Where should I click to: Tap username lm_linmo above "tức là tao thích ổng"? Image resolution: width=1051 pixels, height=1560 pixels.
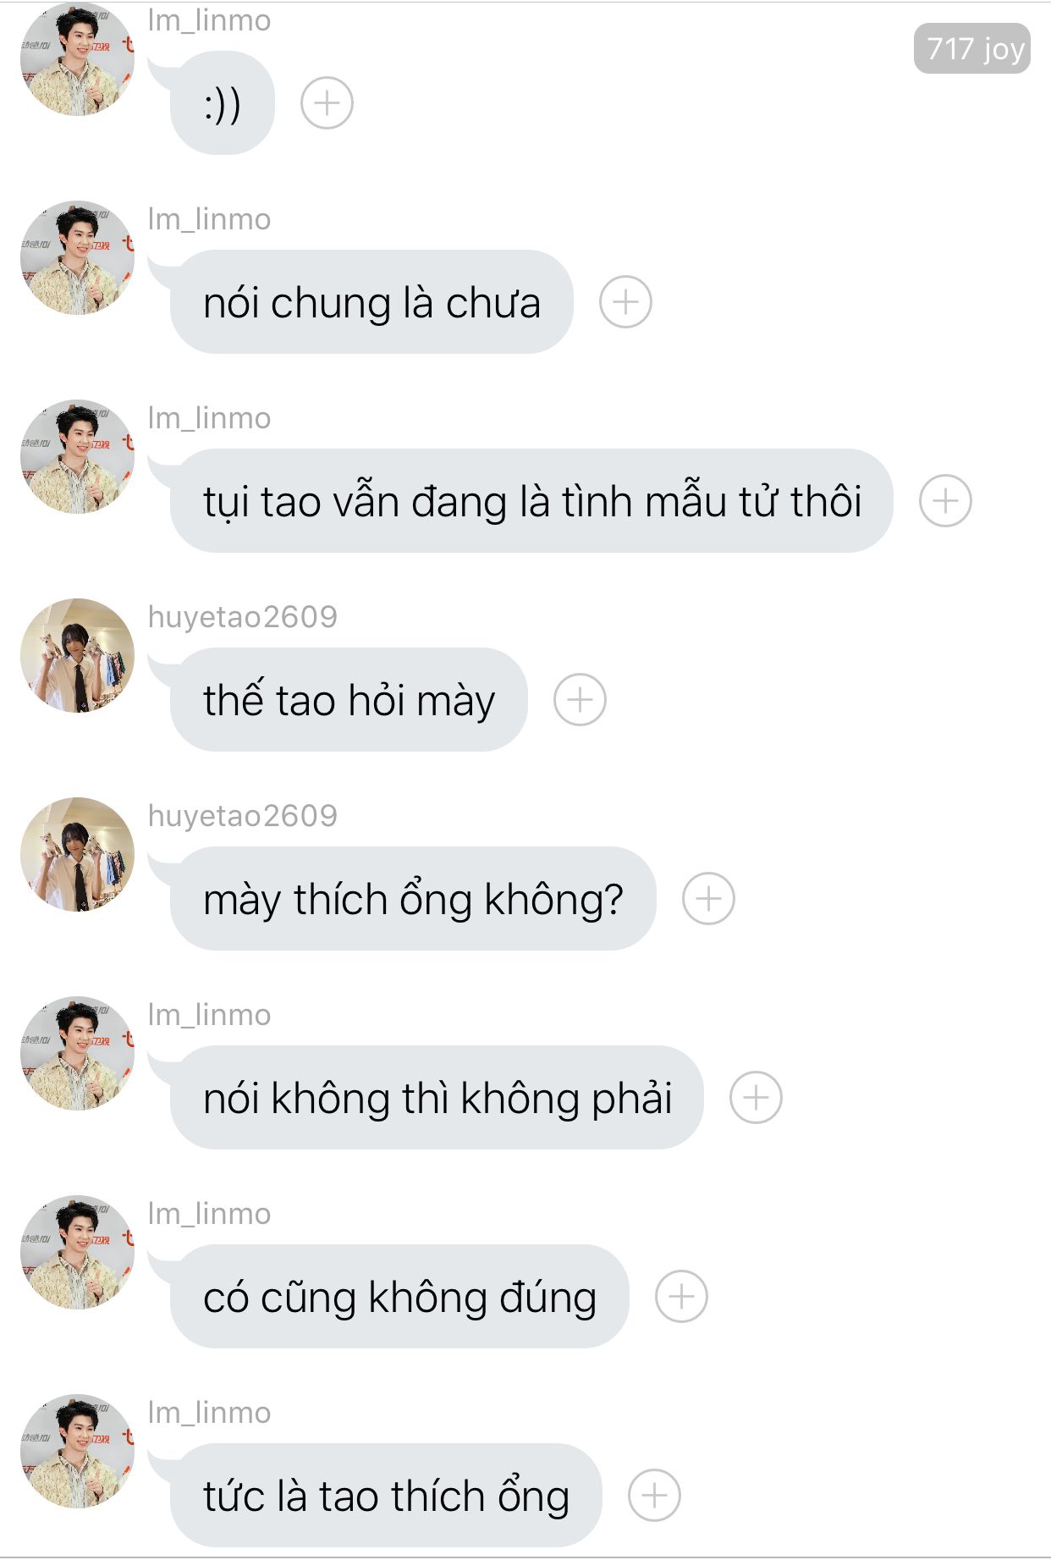(x=209, y=1413)
